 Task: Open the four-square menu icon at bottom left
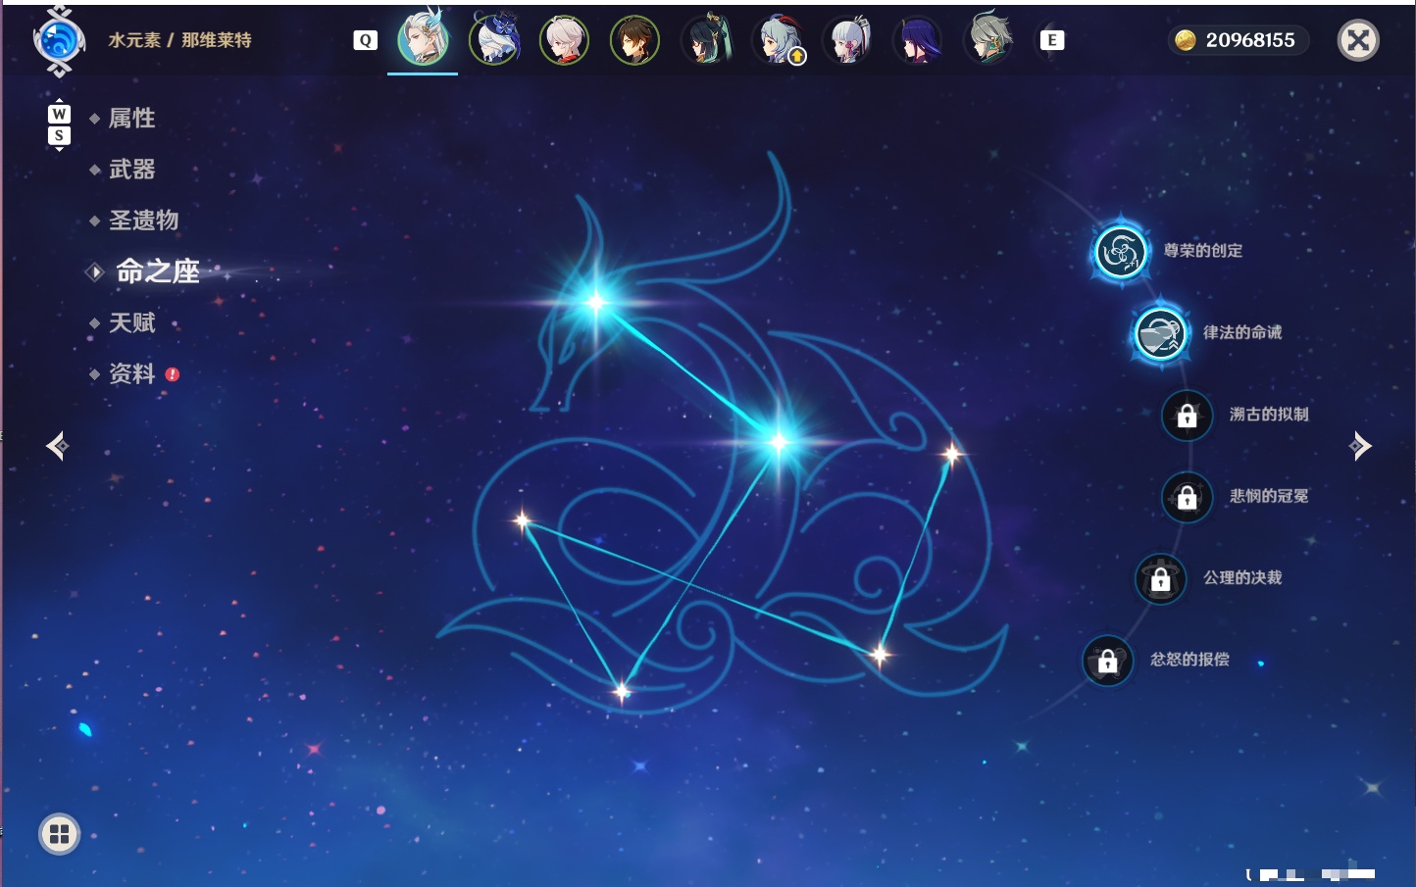click(59, 834)
